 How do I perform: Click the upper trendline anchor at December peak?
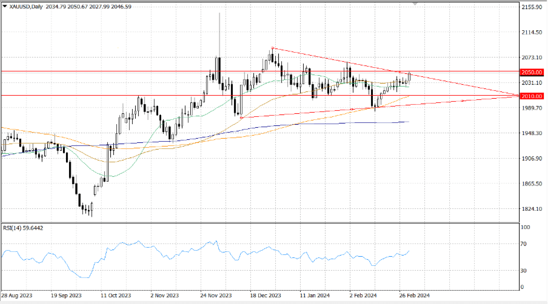point(272,48)
